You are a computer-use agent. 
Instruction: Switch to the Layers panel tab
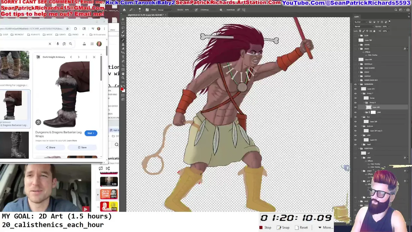click(357, 17)
